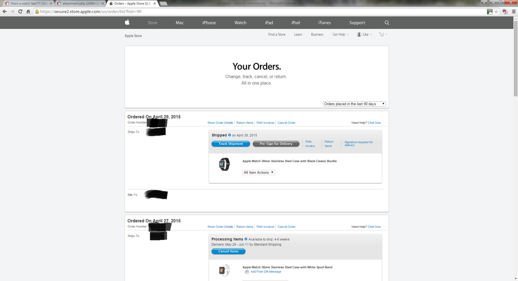Expand the Get Help menu

click(340, 34)
